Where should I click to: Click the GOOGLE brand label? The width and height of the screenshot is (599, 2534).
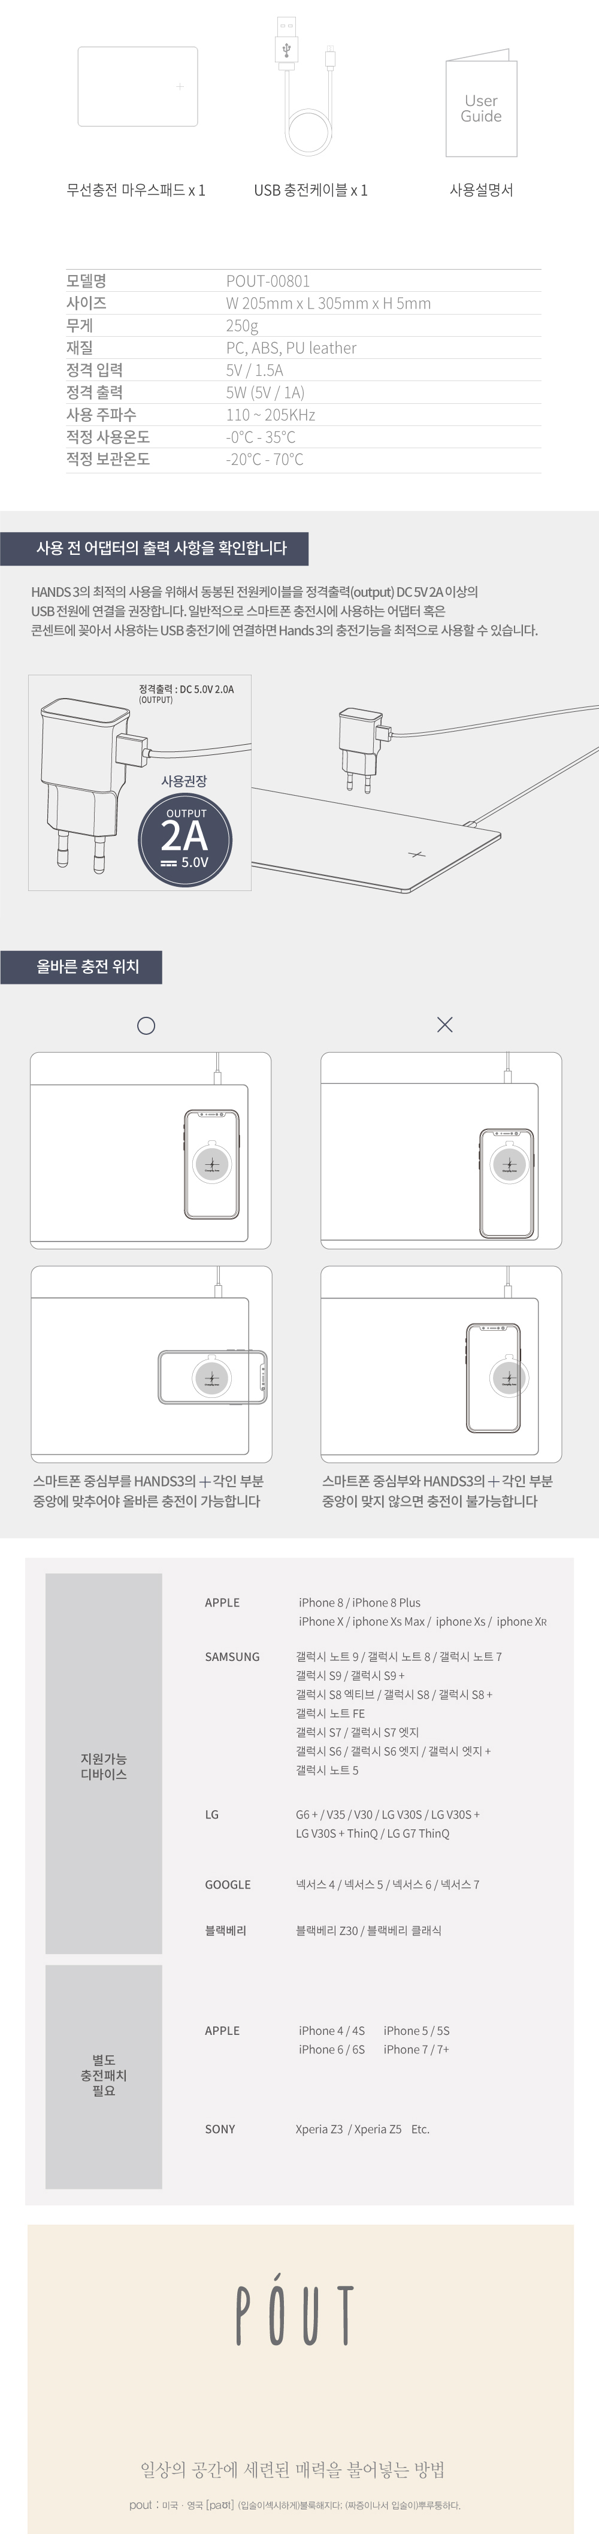point(227,1884)
